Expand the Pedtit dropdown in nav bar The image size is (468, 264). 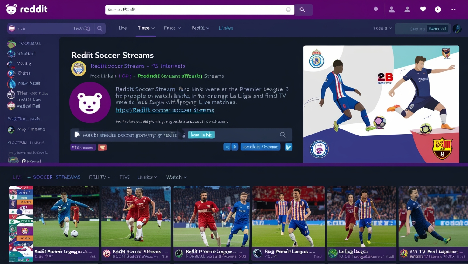(201, 28)
